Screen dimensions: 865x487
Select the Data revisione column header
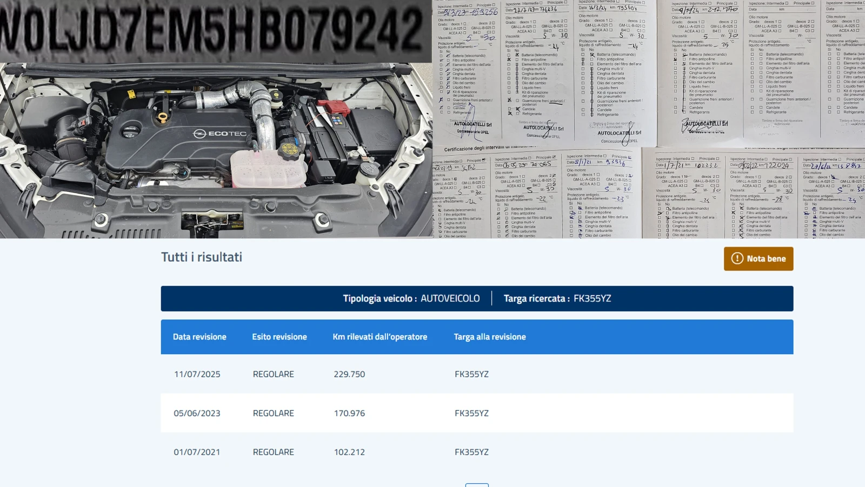[x=199, y=337]
